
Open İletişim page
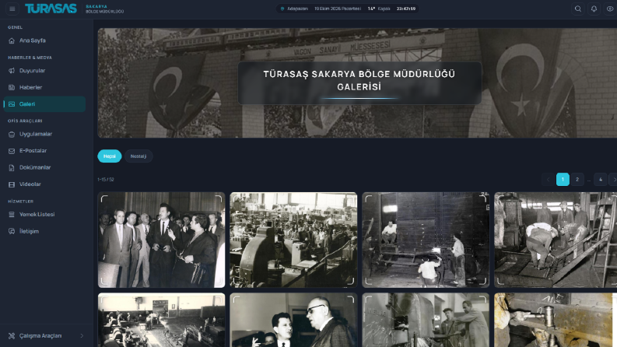pos(44,231)
